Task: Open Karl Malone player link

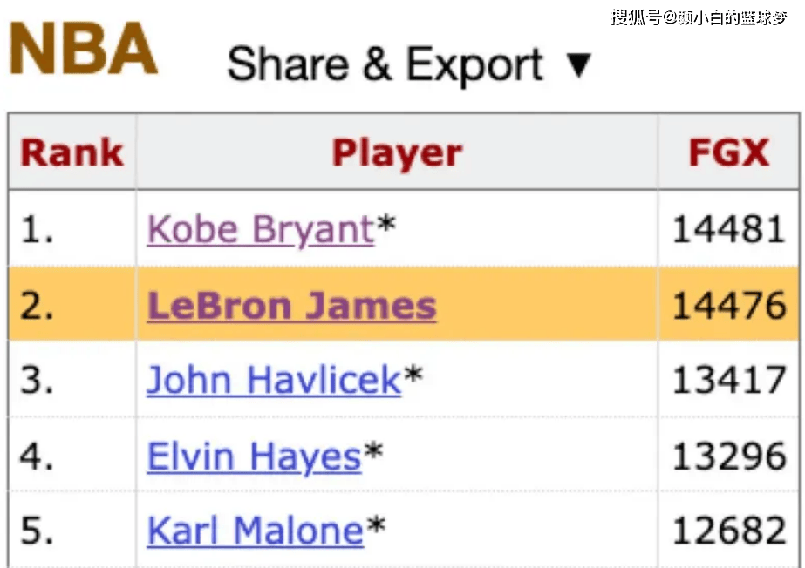Action: coord(256,531)
